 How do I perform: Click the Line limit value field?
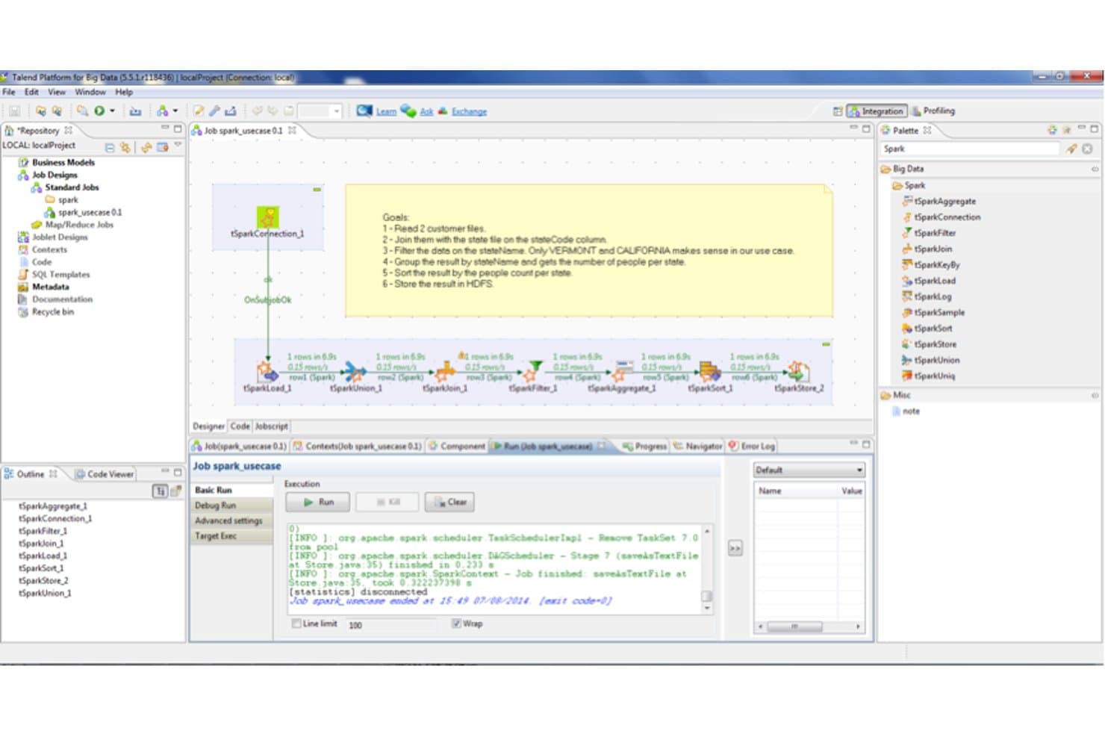click(x=392, y=624)
